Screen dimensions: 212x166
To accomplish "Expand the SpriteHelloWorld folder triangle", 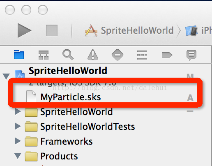I will point(18,112).
